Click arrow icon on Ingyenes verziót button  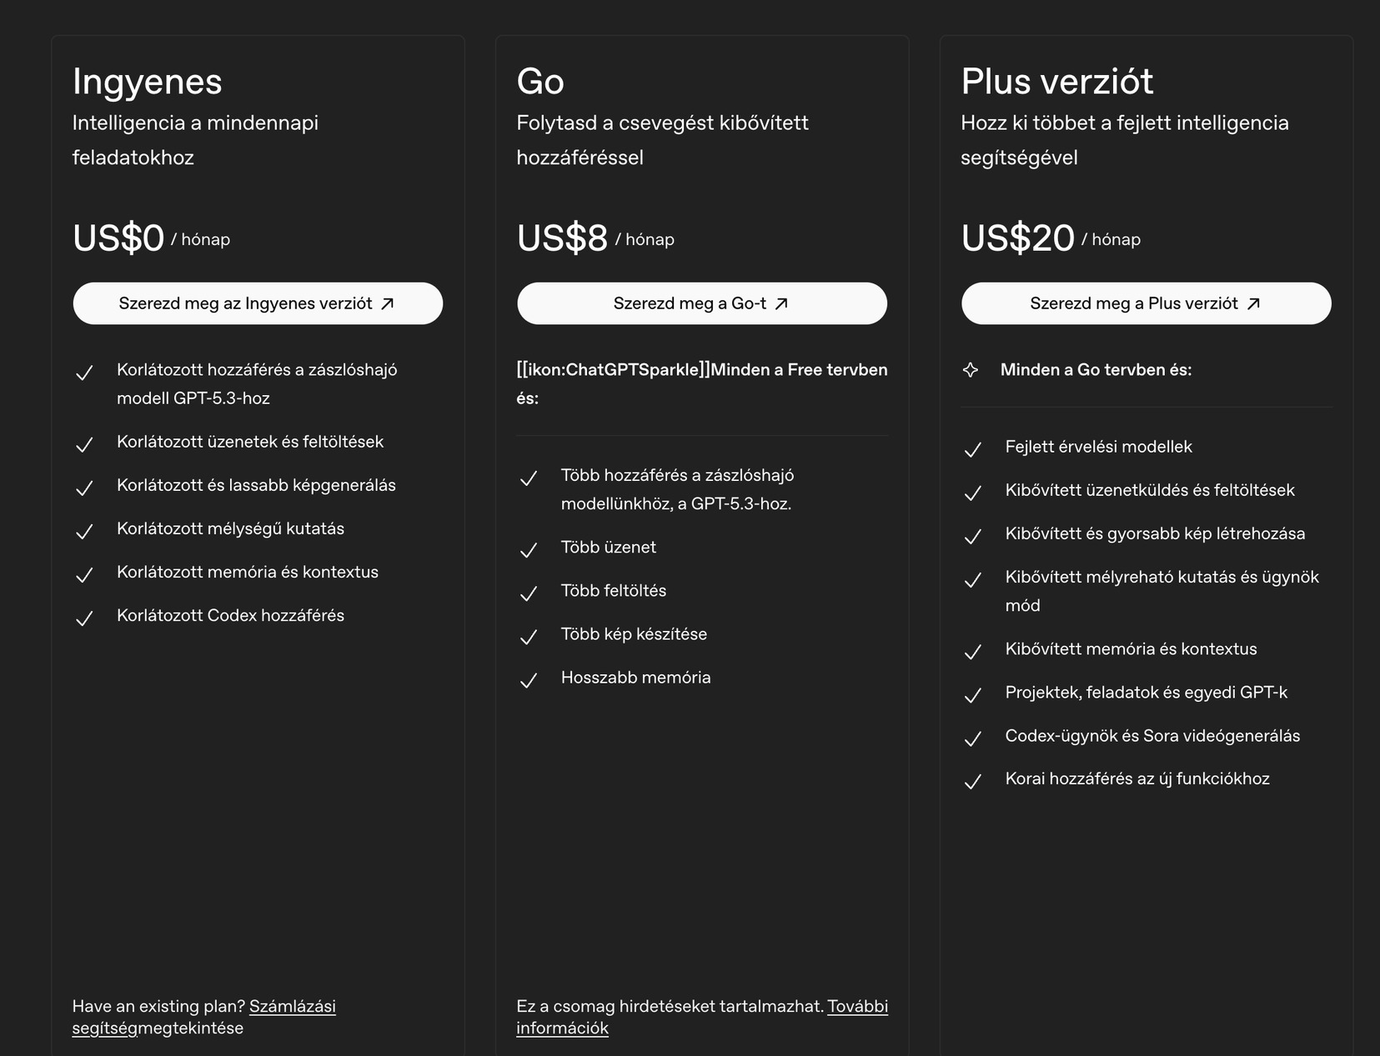388,304
